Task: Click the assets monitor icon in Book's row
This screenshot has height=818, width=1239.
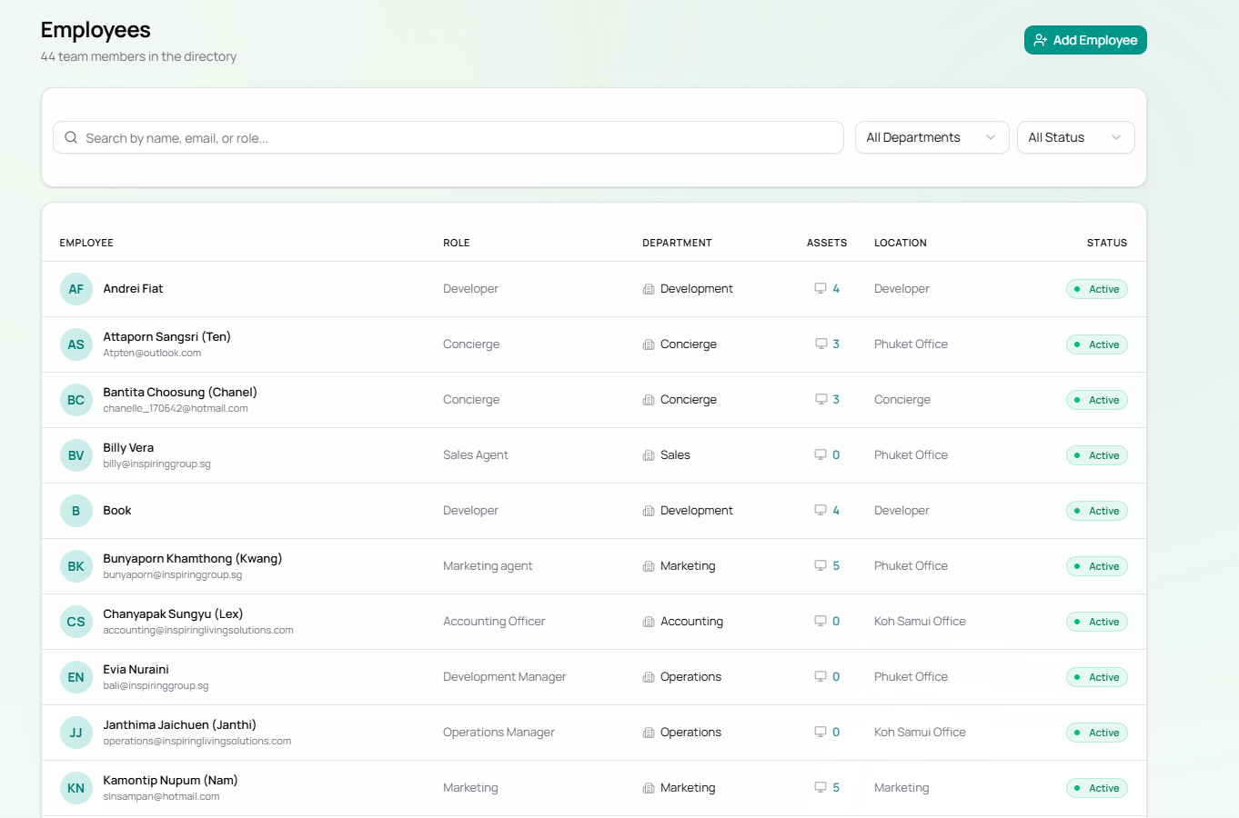Action: (821, 511)
